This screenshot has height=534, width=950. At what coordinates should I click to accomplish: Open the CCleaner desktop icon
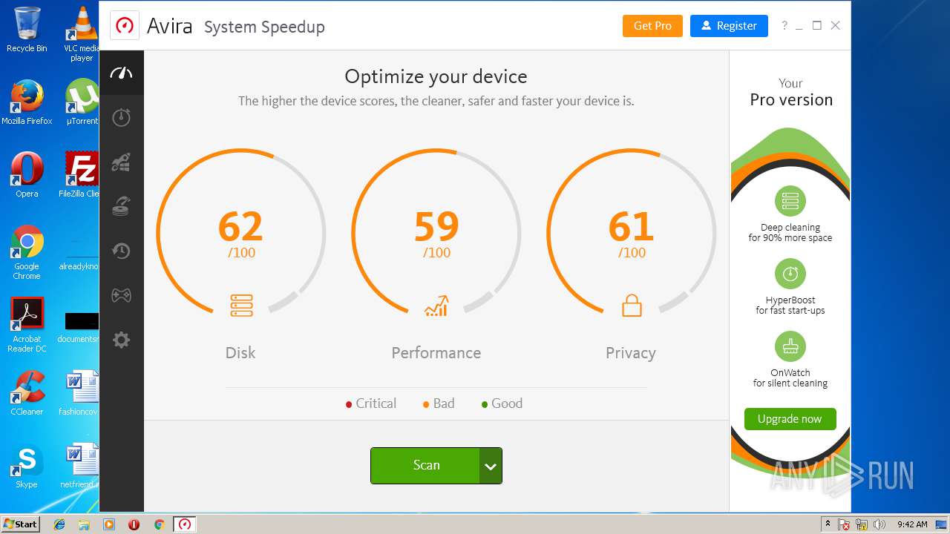[x=27, y=393]
